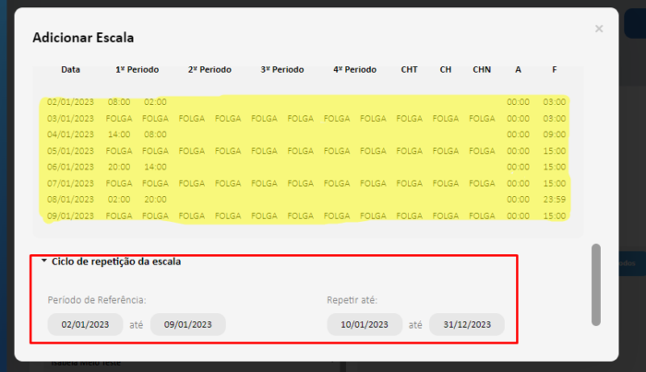Open the Repetir até start date 10/01/2023
Viewport: 646px width, 372px height.
365,324
